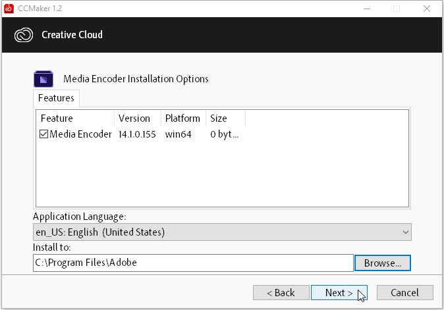Go to previous step with < Back

pyautogui.click(x=281, y=292)
